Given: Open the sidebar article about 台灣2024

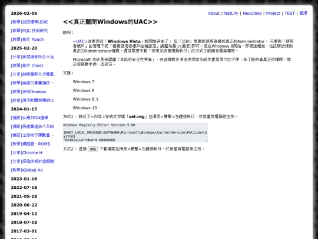Looking at the screenshot, I should click(x=29, y=118).
